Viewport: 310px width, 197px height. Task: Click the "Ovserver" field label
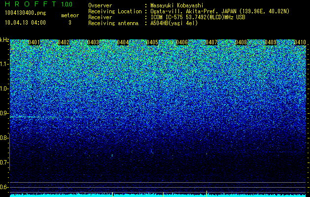100,5
